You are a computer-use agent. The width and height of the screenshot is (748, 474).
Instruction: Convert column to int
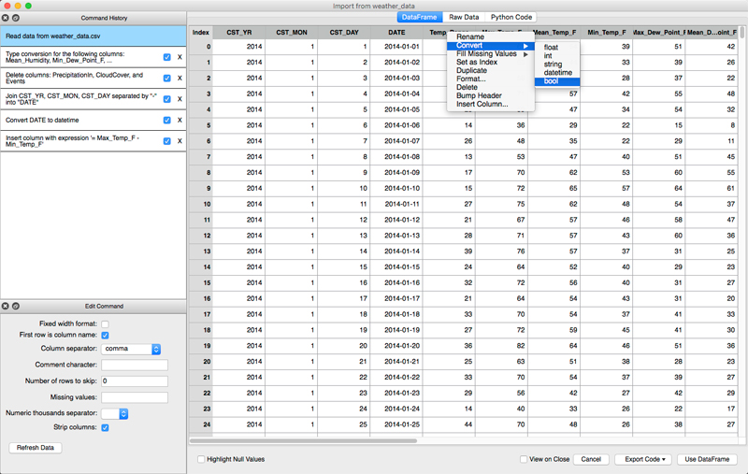click(557, 56)
